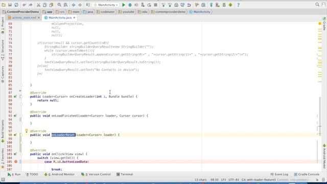The image size is (327, 184).
Task: Click the override gutter icon on line 88
Action: pos(15,97)
